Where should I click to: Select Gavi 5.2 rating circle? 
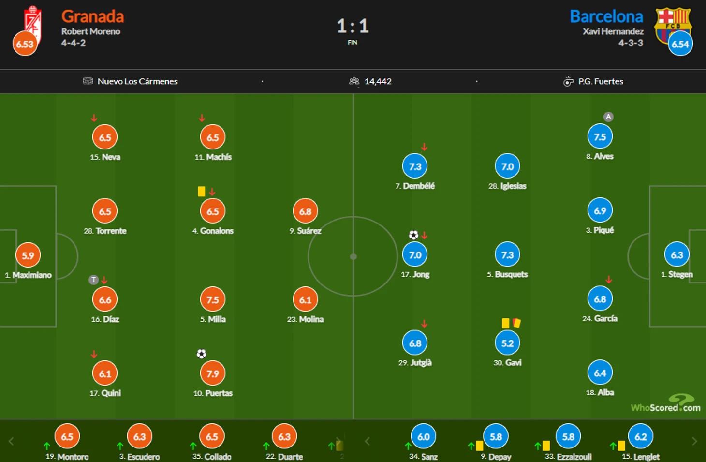click(507, 343)
